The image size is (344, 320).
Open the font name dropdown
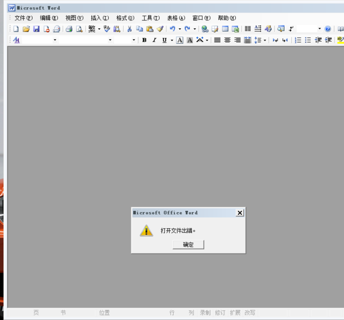click(110, 40)
